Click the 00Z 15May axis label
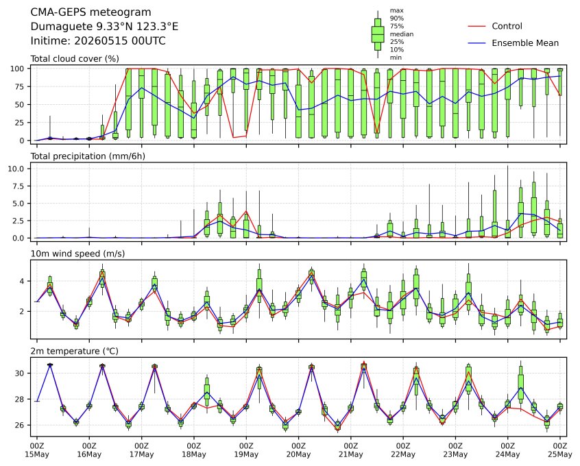580x466 pixels. click(36, 450)
